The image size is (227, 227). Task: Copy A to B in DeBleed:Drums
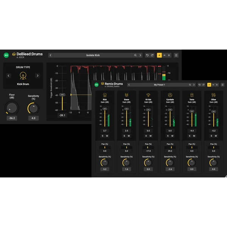click(164, 55)
